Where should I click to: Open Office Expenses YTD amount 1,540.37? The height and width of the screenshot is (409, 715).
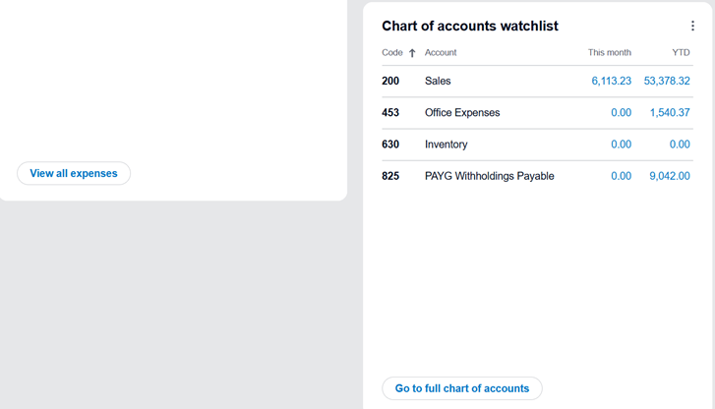click(x=670, y=113)
